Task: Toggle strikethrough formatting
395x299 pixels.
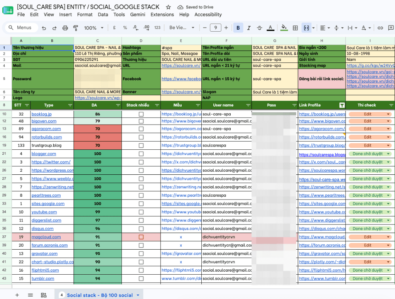Action: click(x=260, y=28)
